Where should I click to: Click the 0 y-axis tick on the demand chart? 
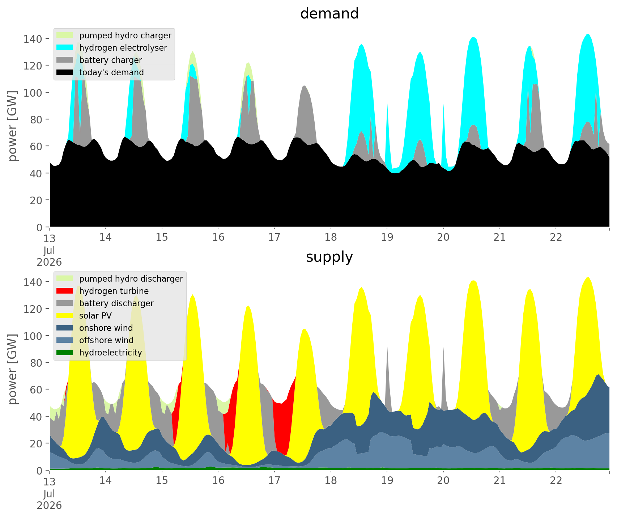40,227
